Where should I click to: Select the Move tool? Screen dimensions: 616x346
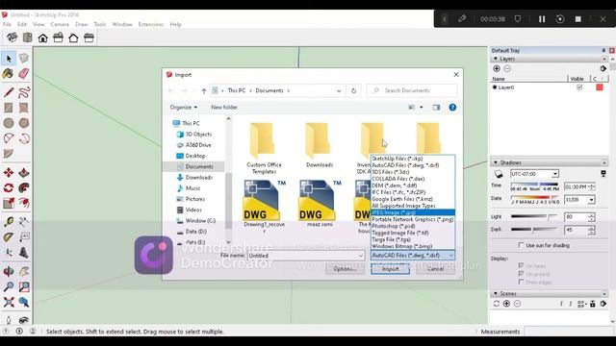pyautogui.click(x=9, y=173)
